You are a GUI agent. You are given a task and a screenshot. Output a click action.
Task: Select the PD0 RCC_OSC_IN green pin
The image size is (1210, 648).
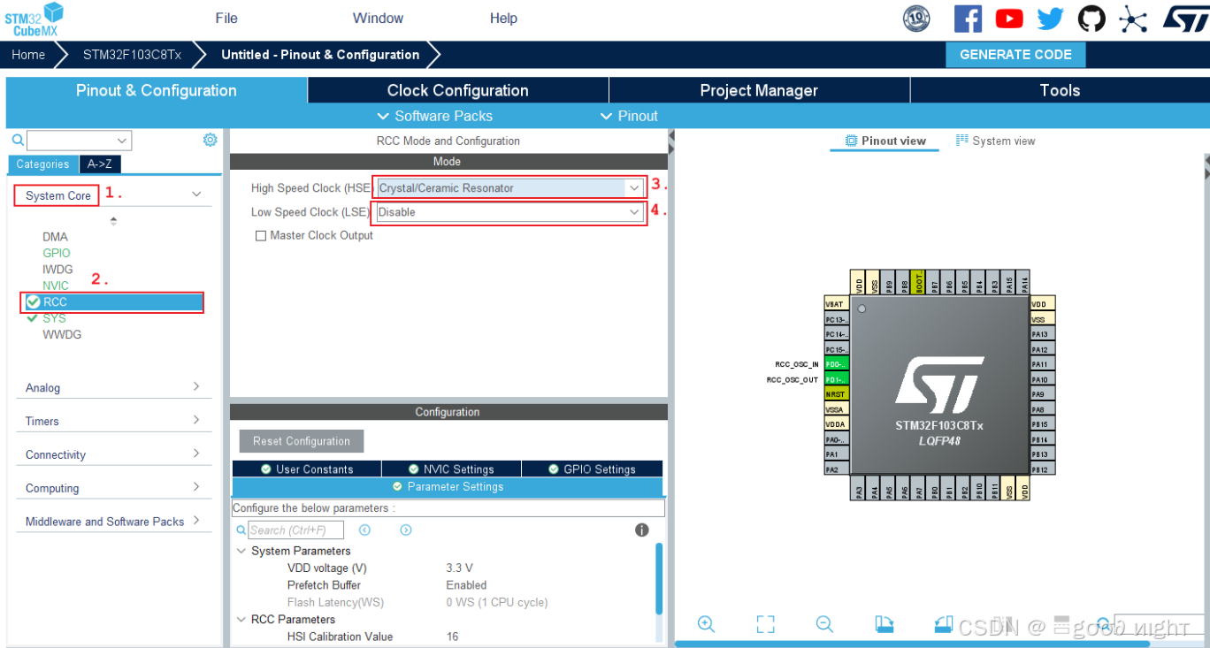(836, 364)
